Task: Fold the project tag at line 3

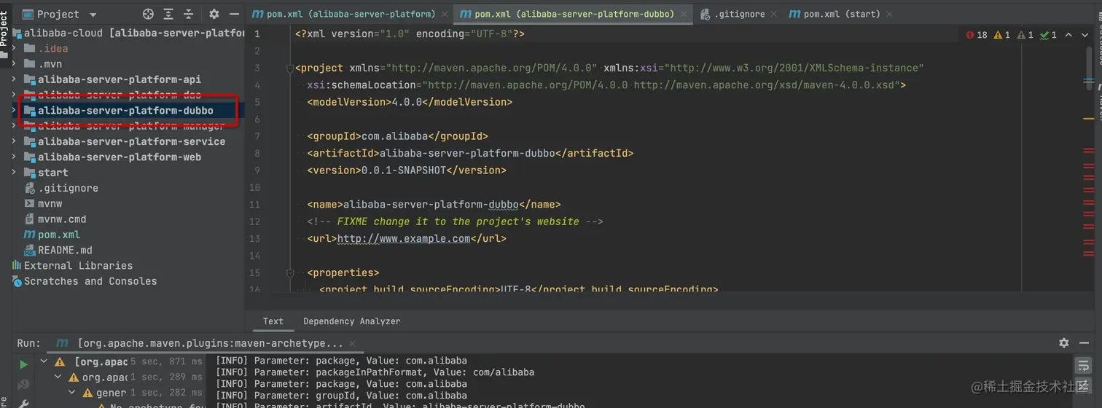Action: tap(289, 68)
